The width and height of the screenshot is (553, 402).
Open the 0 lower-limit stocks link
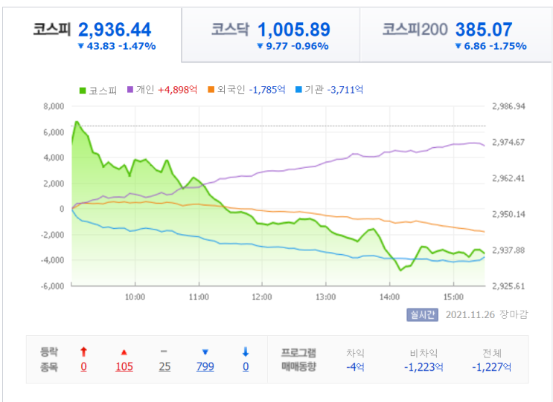246,366
